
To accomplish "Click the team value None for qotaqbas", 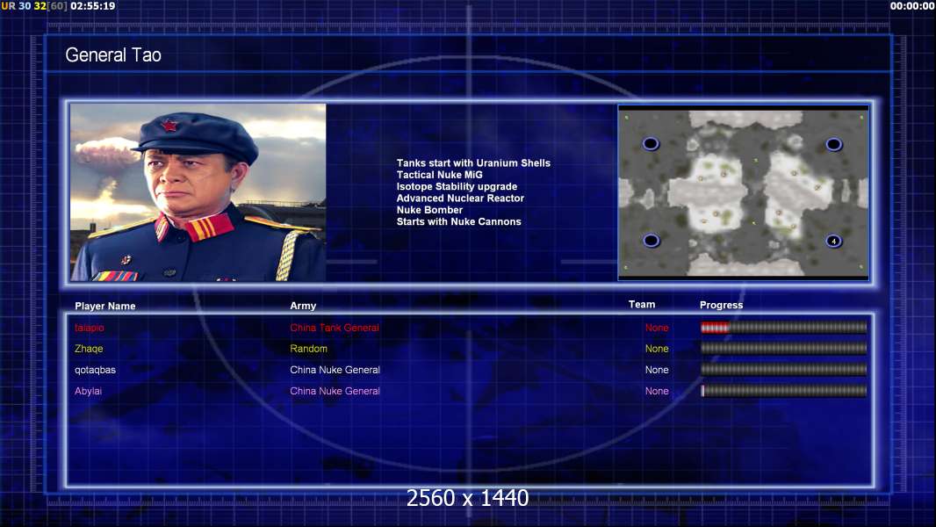I will pos(657,370).
